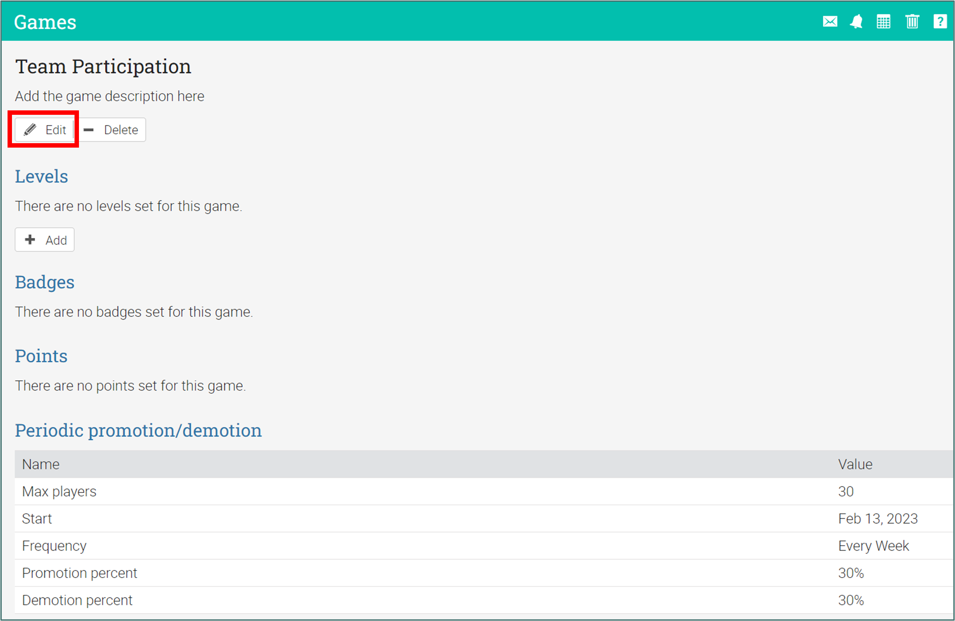The width and height of the screenshot is (955, 621).
Task: Open the Periodic promotion/demotion heading
Action: pyautogui.click(x=138, y=430)
